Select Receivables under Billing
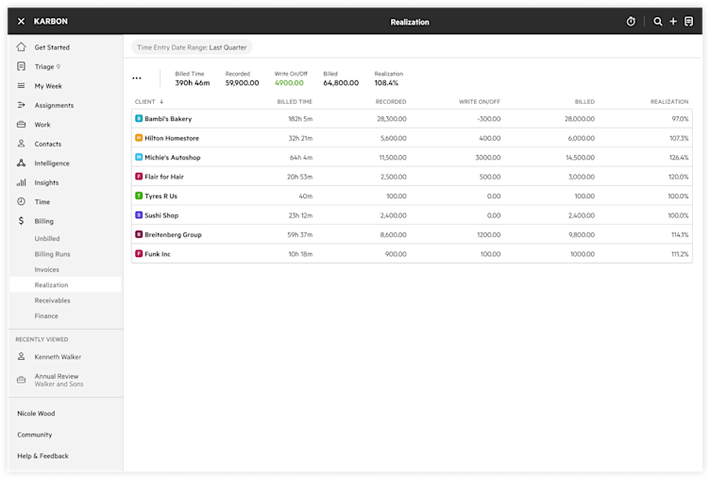The image size is (710, 479). point(52,300)
